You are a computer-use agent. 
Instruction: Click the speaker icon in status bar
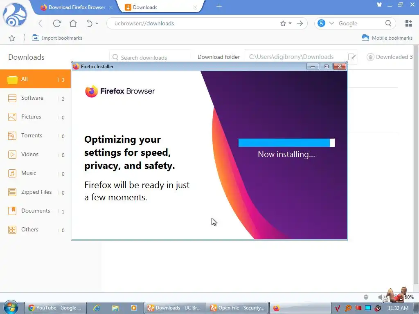(381, 297)
